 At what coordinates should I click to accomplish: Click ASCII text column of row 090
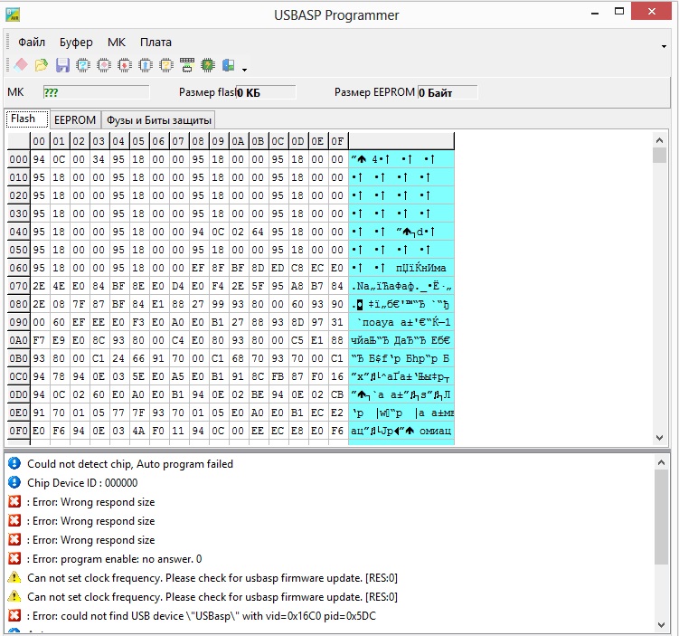pyautogui.click(x=401, y=322)
